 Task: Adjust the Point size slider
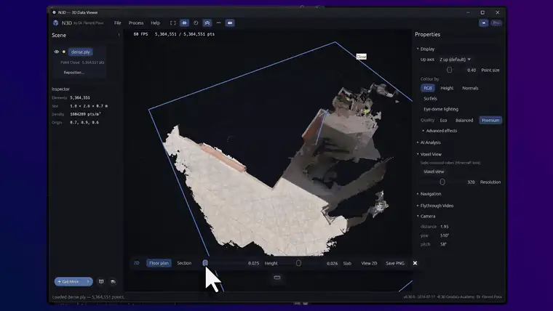pos(450,70)
